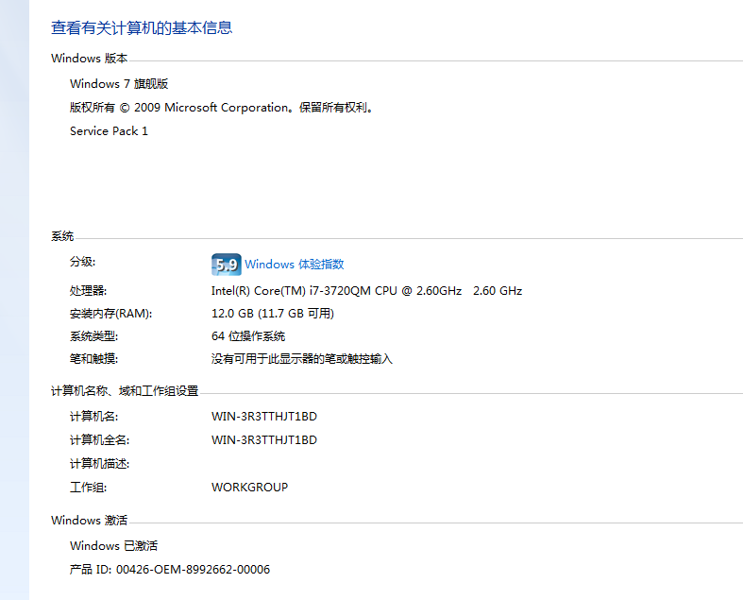The width and height of the screenshot is (743, 600).
Task: Click the 系统 section header
Action: (62, 236)
